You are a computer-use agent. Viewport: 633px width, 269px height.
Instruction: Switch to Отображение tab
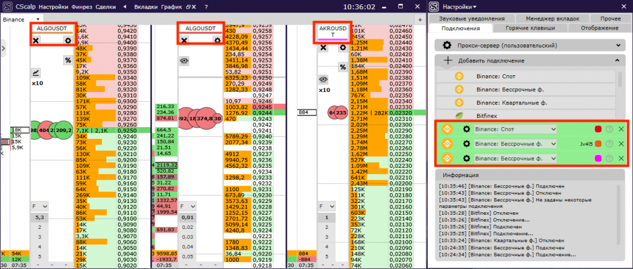[600, 28]
